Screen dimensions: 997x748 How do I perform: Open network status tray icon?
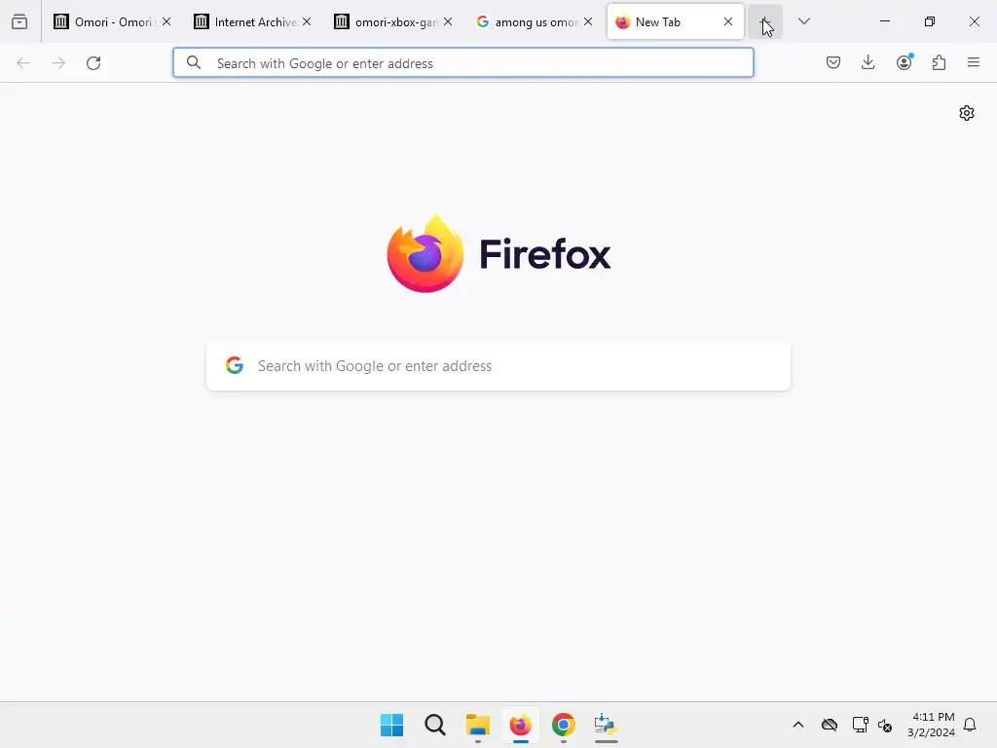[x=861, y=725]
